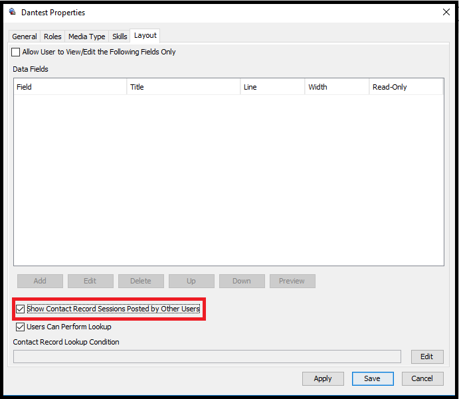Click the Width column header
The height and width of the screenshot is (399, 459).
pos(337,87)
